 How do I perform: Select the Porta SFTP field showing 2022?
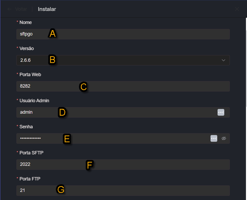click(x=123, y=164)
